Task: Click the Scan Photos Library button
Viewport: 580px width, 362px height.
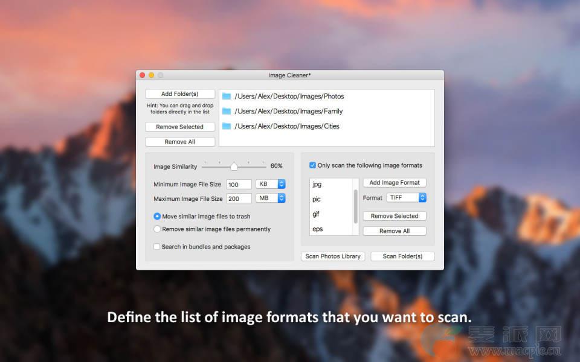Action: (333, 256)
